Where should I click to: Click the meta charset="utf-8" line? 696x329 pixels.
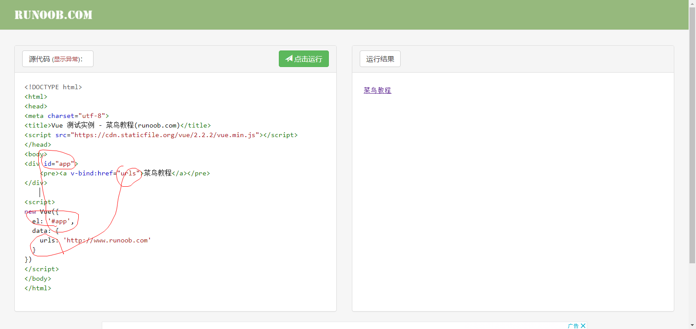[67, 116]
